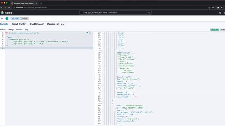The width and height of the screenshot is (225, 126).
Task: Open the Settings menu in Console
Action: 11,30
